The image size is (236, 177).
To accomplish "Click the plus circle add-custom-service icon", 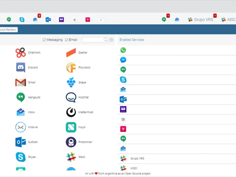I will (112, 40).
